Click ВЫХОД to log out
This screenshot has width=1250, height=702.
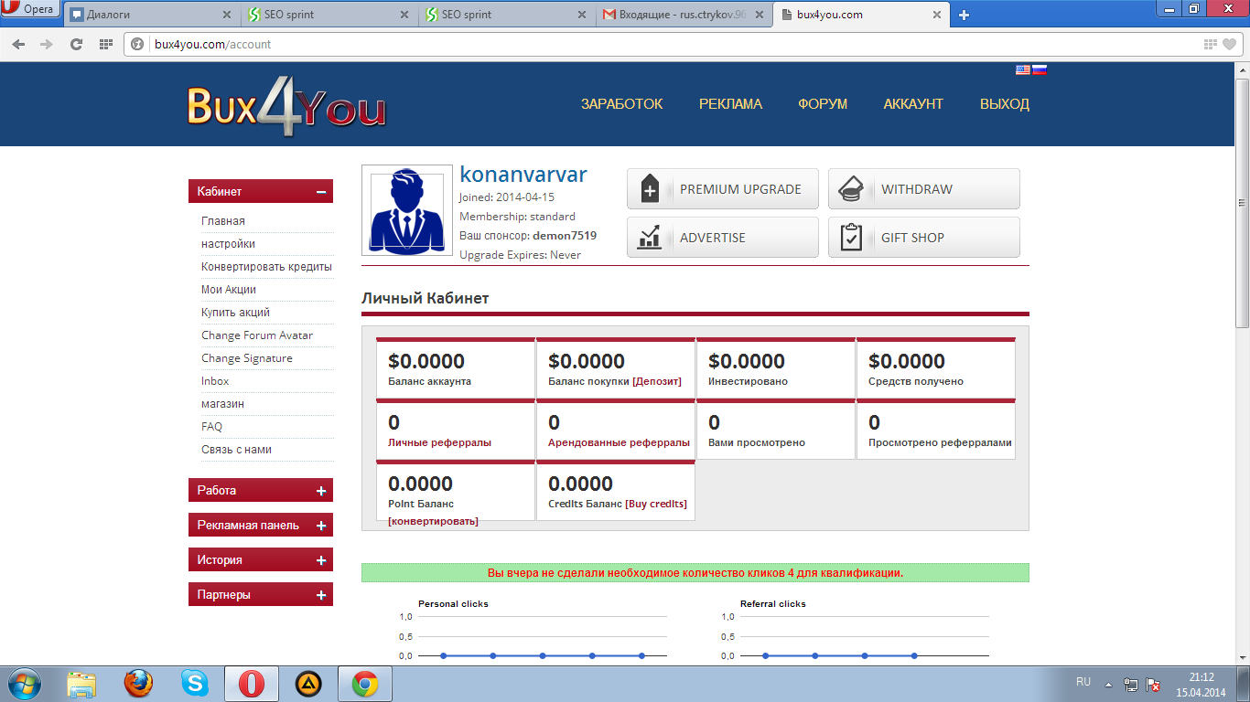tap(1005, 104)
